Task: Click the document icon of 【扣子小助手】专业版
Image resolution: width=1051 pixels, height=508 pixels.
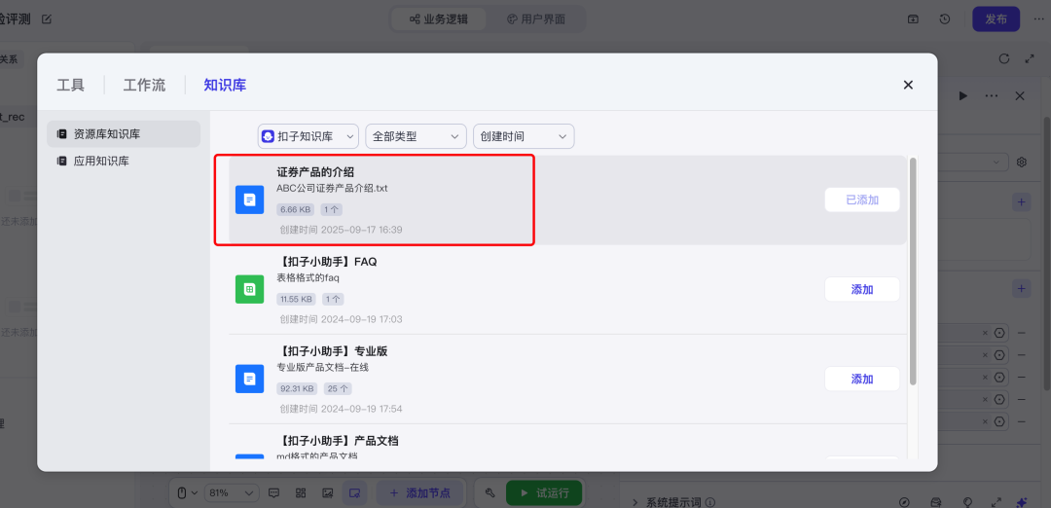Action: 249,379
